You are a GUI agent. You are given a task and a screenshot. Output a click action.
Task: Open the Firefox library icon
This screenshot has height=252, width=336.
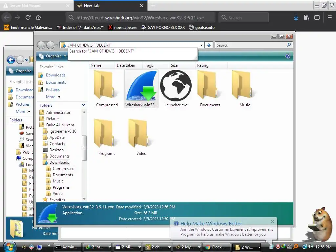[x=306, y=18]
